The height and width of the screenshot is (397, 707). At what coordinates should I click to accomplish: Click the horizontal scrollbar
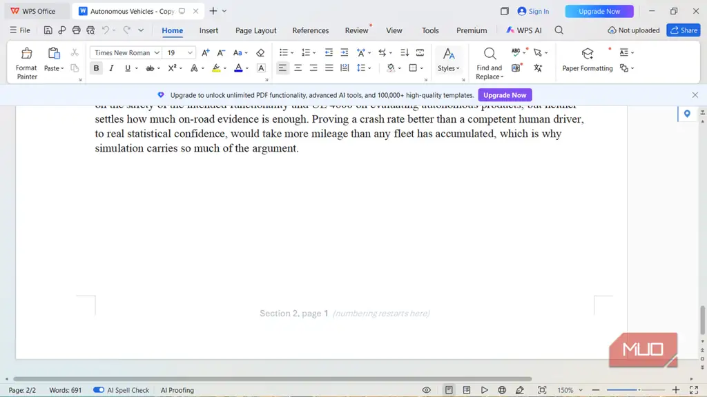pos(272,379)
